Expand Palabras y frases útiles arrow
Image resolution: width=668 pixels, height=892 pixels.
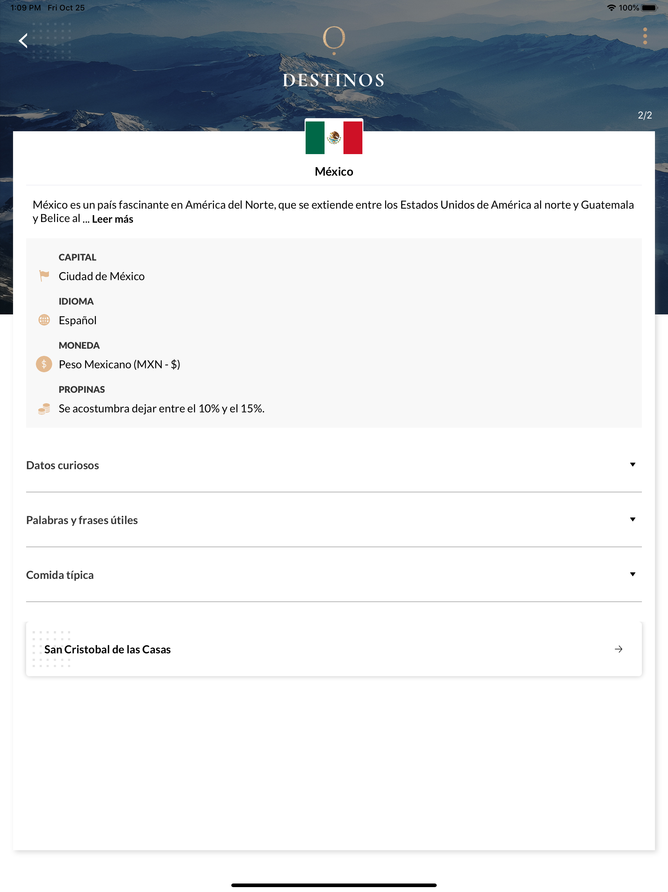(x=632, y=519)
